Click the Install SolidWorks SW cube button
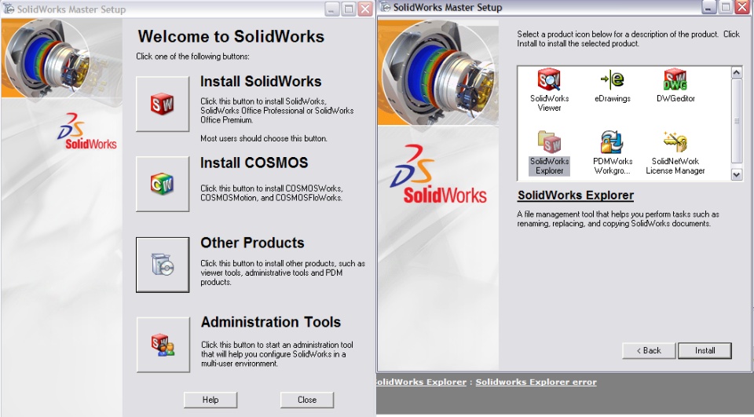754x417 pixels. click(x=163, y=104)
